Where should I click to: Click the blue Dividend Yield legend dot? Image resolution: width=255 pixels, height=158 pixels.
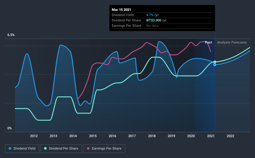(x=10, y=148)
